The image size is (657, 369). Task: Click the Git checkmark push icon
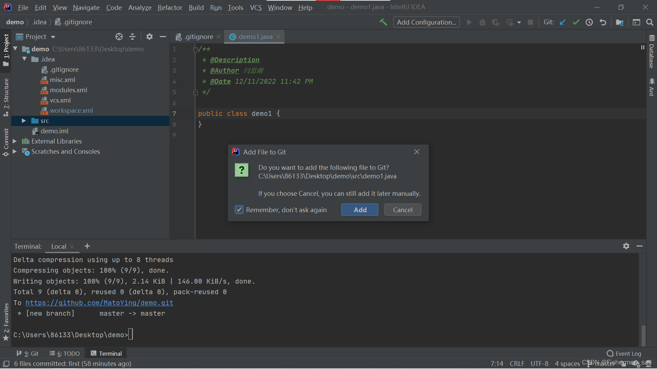tap(576, 22)
